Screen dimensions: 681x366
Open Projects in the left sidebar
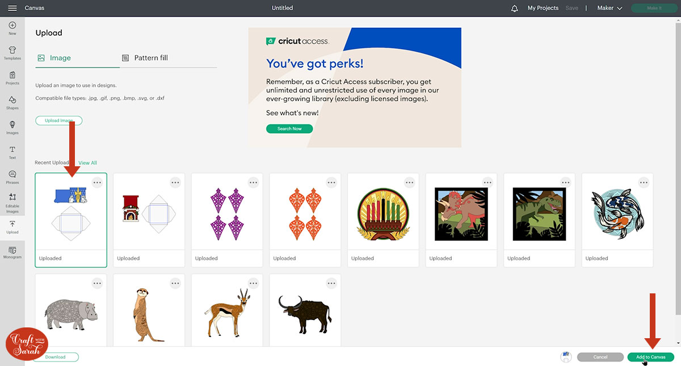tap(12, 78)
